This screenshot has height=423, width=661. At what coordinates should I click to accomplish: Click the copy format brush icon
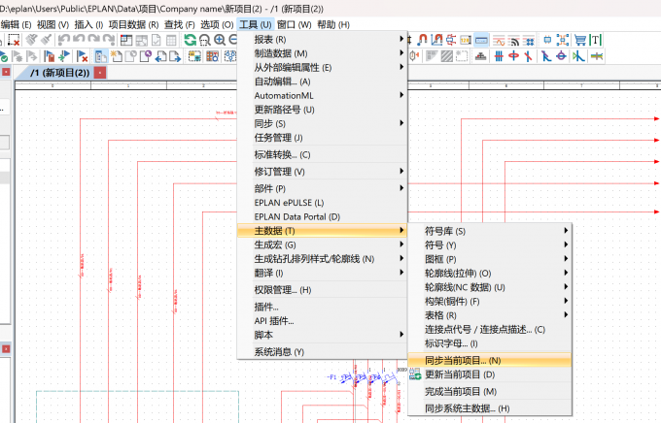click(32, 40)
